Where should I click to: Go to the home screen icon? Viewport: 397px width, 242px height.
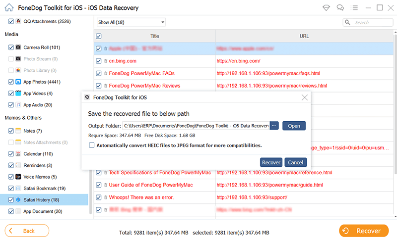(9, 7)
